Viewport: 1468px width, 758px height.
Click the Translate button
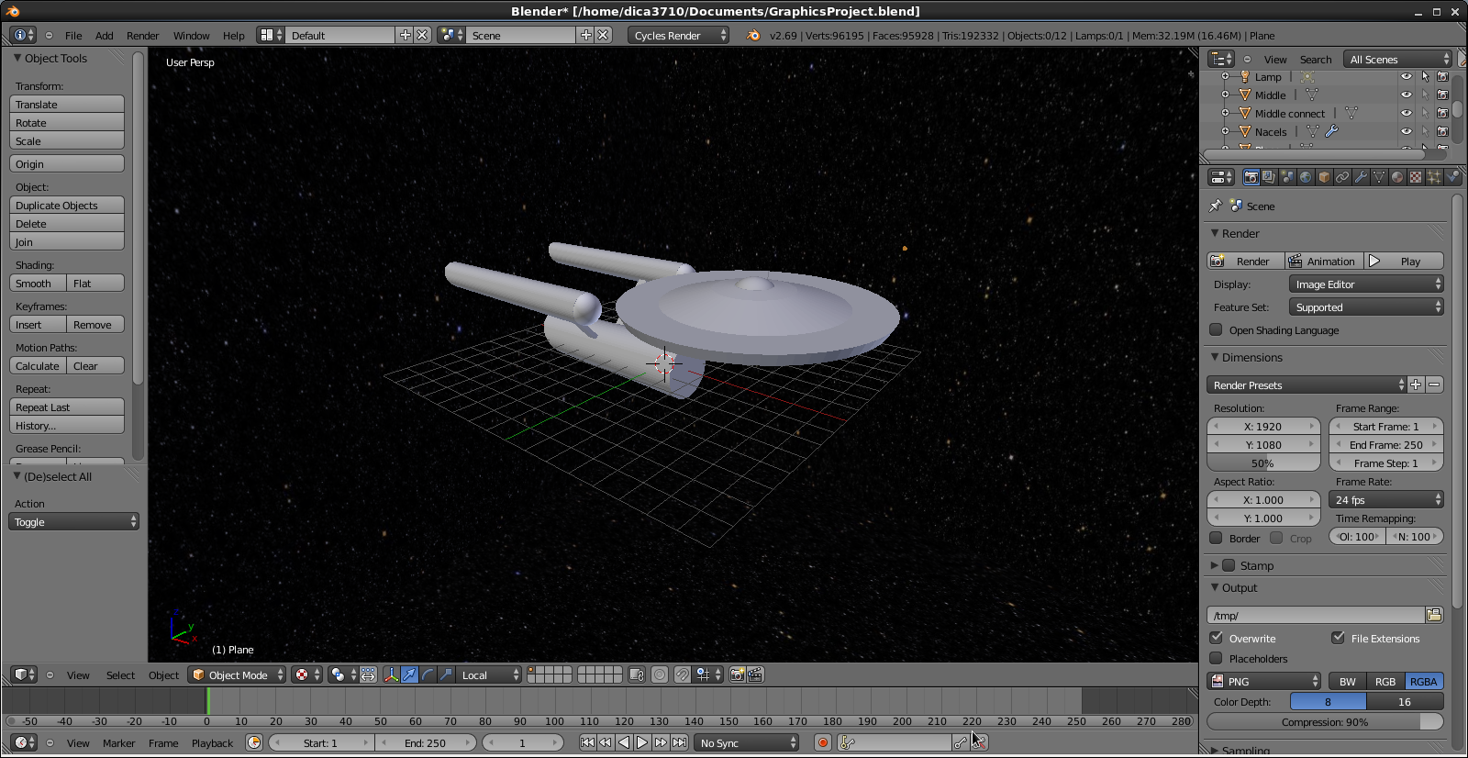tap(67, 105)
